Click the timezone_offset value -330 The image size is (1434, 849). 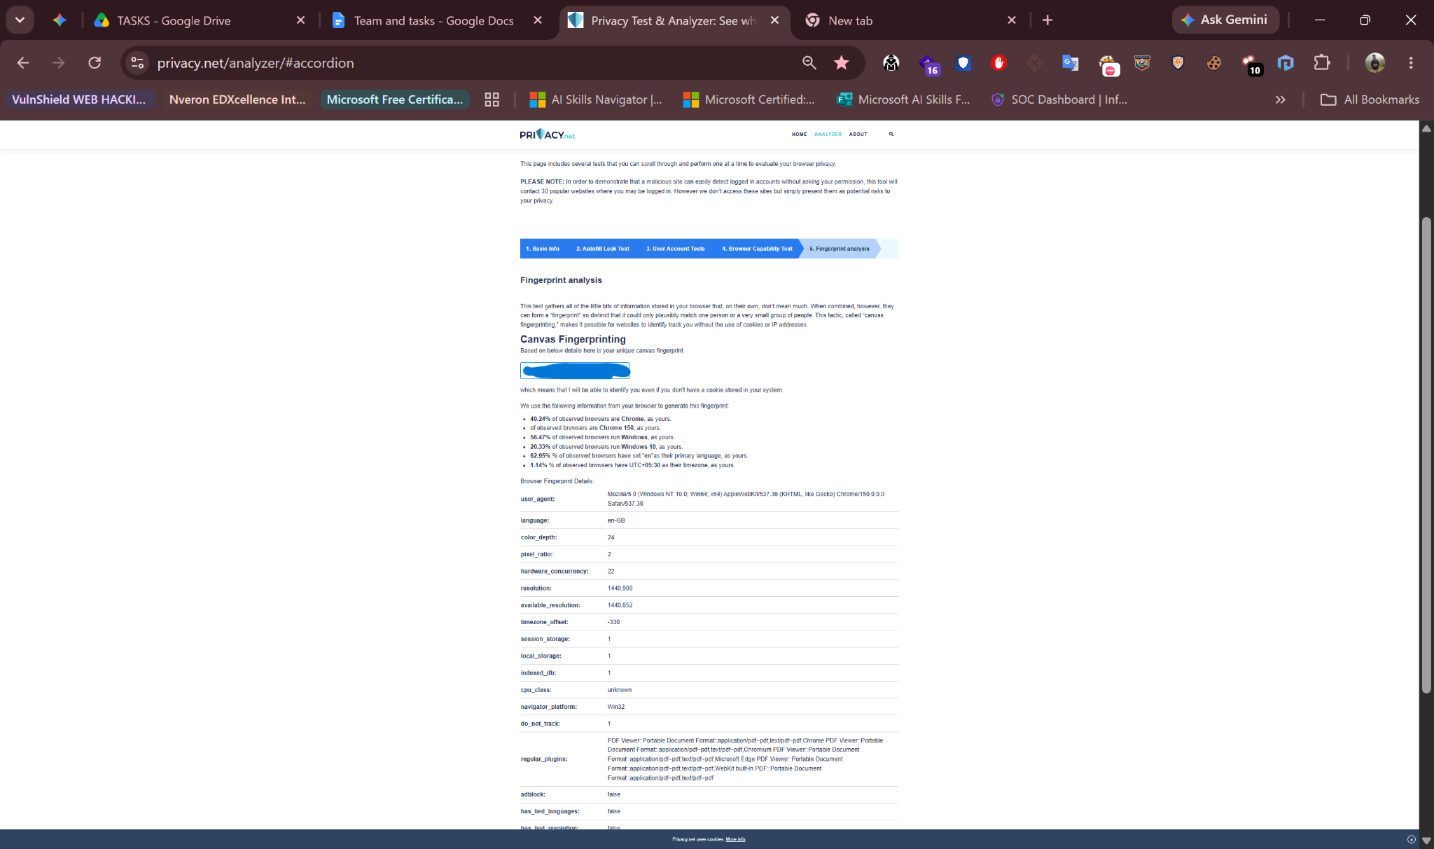[x=613, y=622]
